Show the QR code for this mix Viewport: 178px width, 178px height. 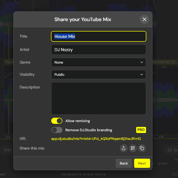tap(133, 148)
